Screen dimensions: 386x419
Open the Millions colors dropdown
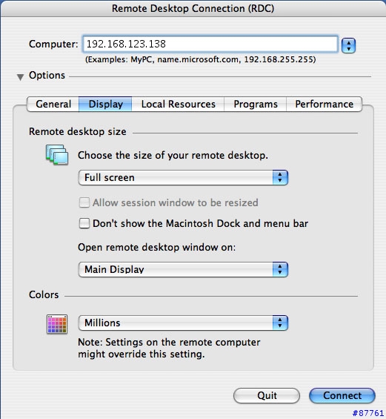pyautogui.click(x=183, y=323)
